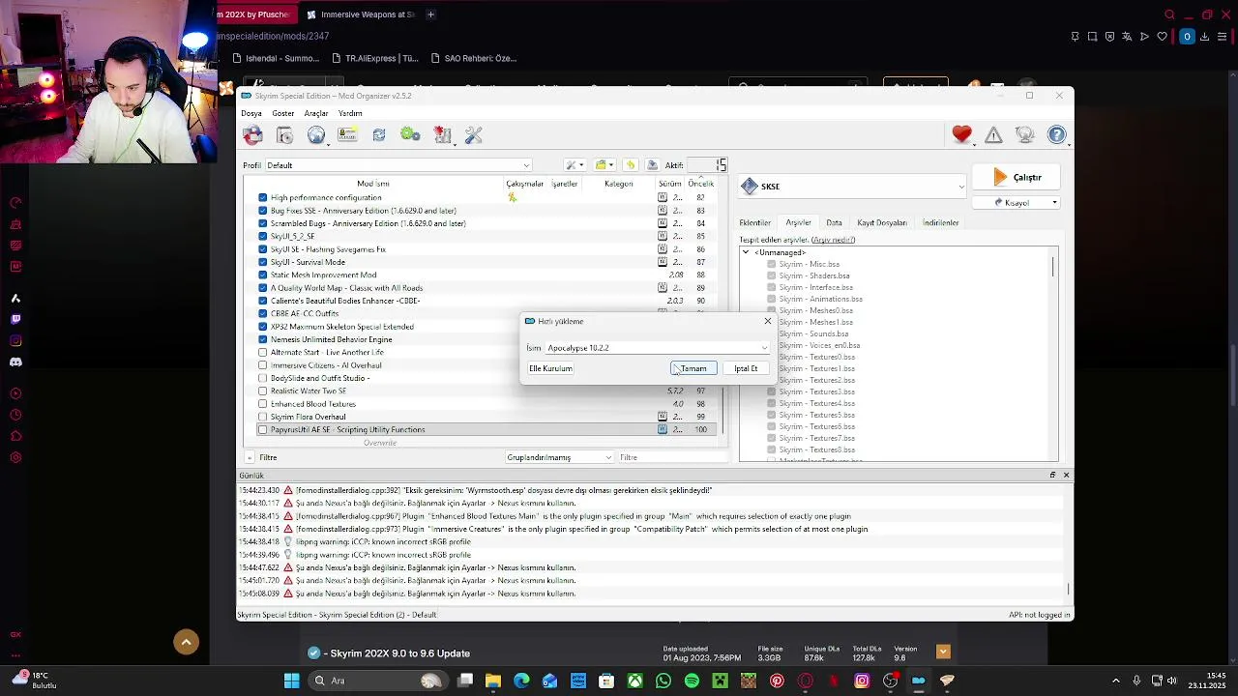1238x696 pixels.
Task: Click the taskbar Ara search box
Action: tap(377, 681)
